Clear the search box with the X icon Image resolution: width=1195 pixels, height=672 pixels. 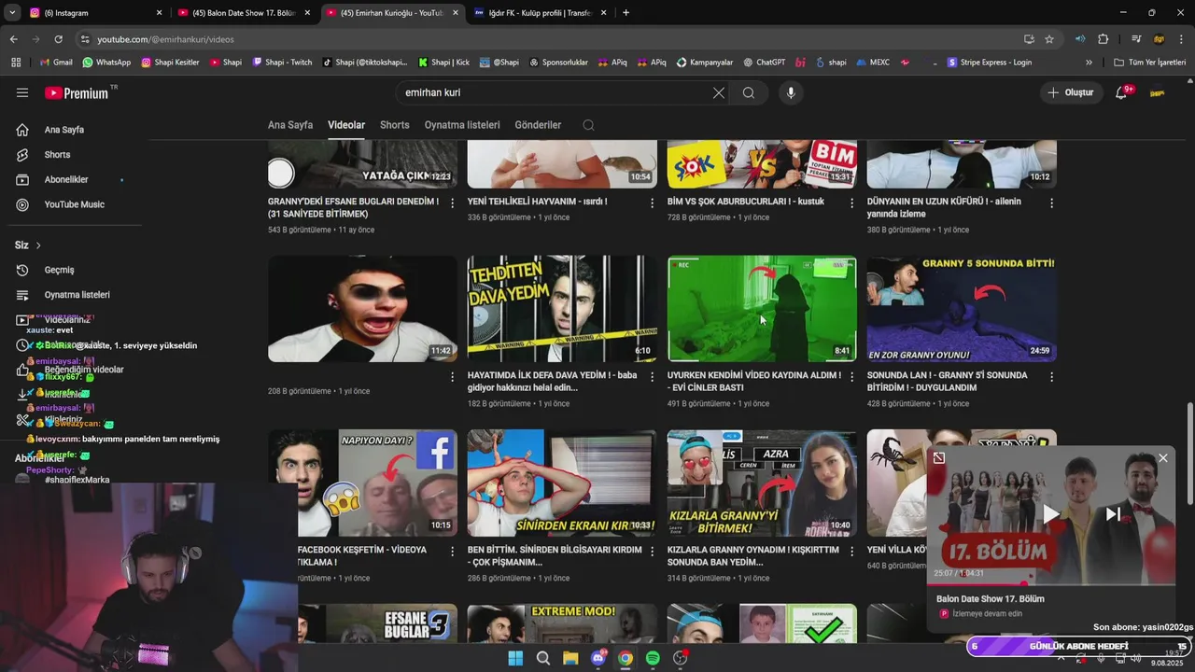coord(718,93)
